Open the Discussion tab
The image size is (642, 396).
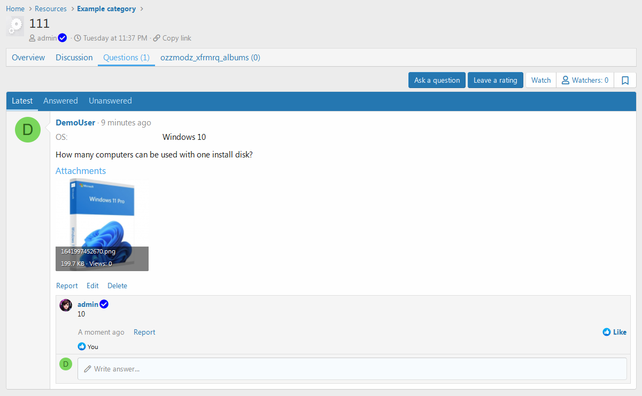(x=74, y=58)
